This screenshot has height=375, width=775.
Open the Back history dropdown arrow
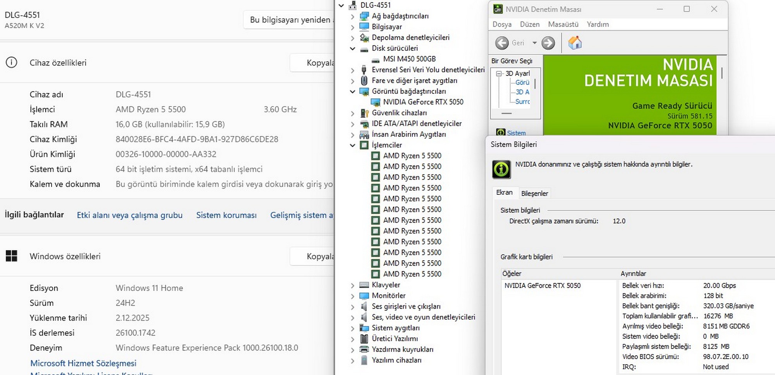[x=534, y=43]
